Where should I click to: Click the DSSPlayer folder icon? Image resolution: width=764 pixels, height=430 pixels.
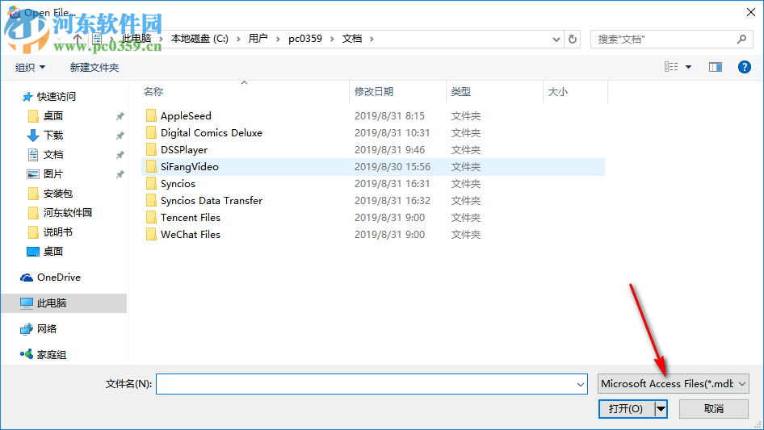click(x=151, y=150)
